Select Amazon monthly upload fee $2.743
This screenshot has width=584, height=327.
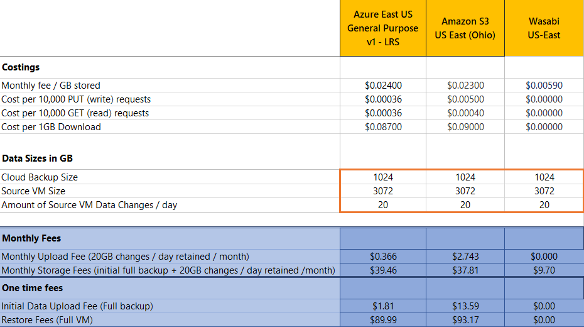pos(465,257)
